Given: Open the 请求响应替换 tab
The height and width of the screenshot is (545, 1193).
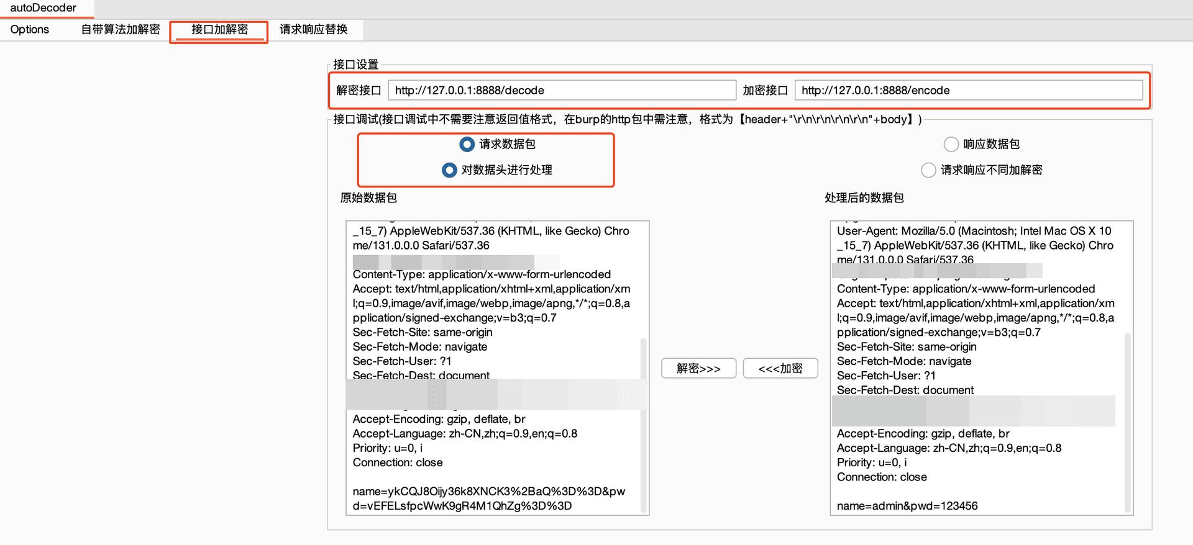Looking at the screenshot, I should (x=314, y=30).
